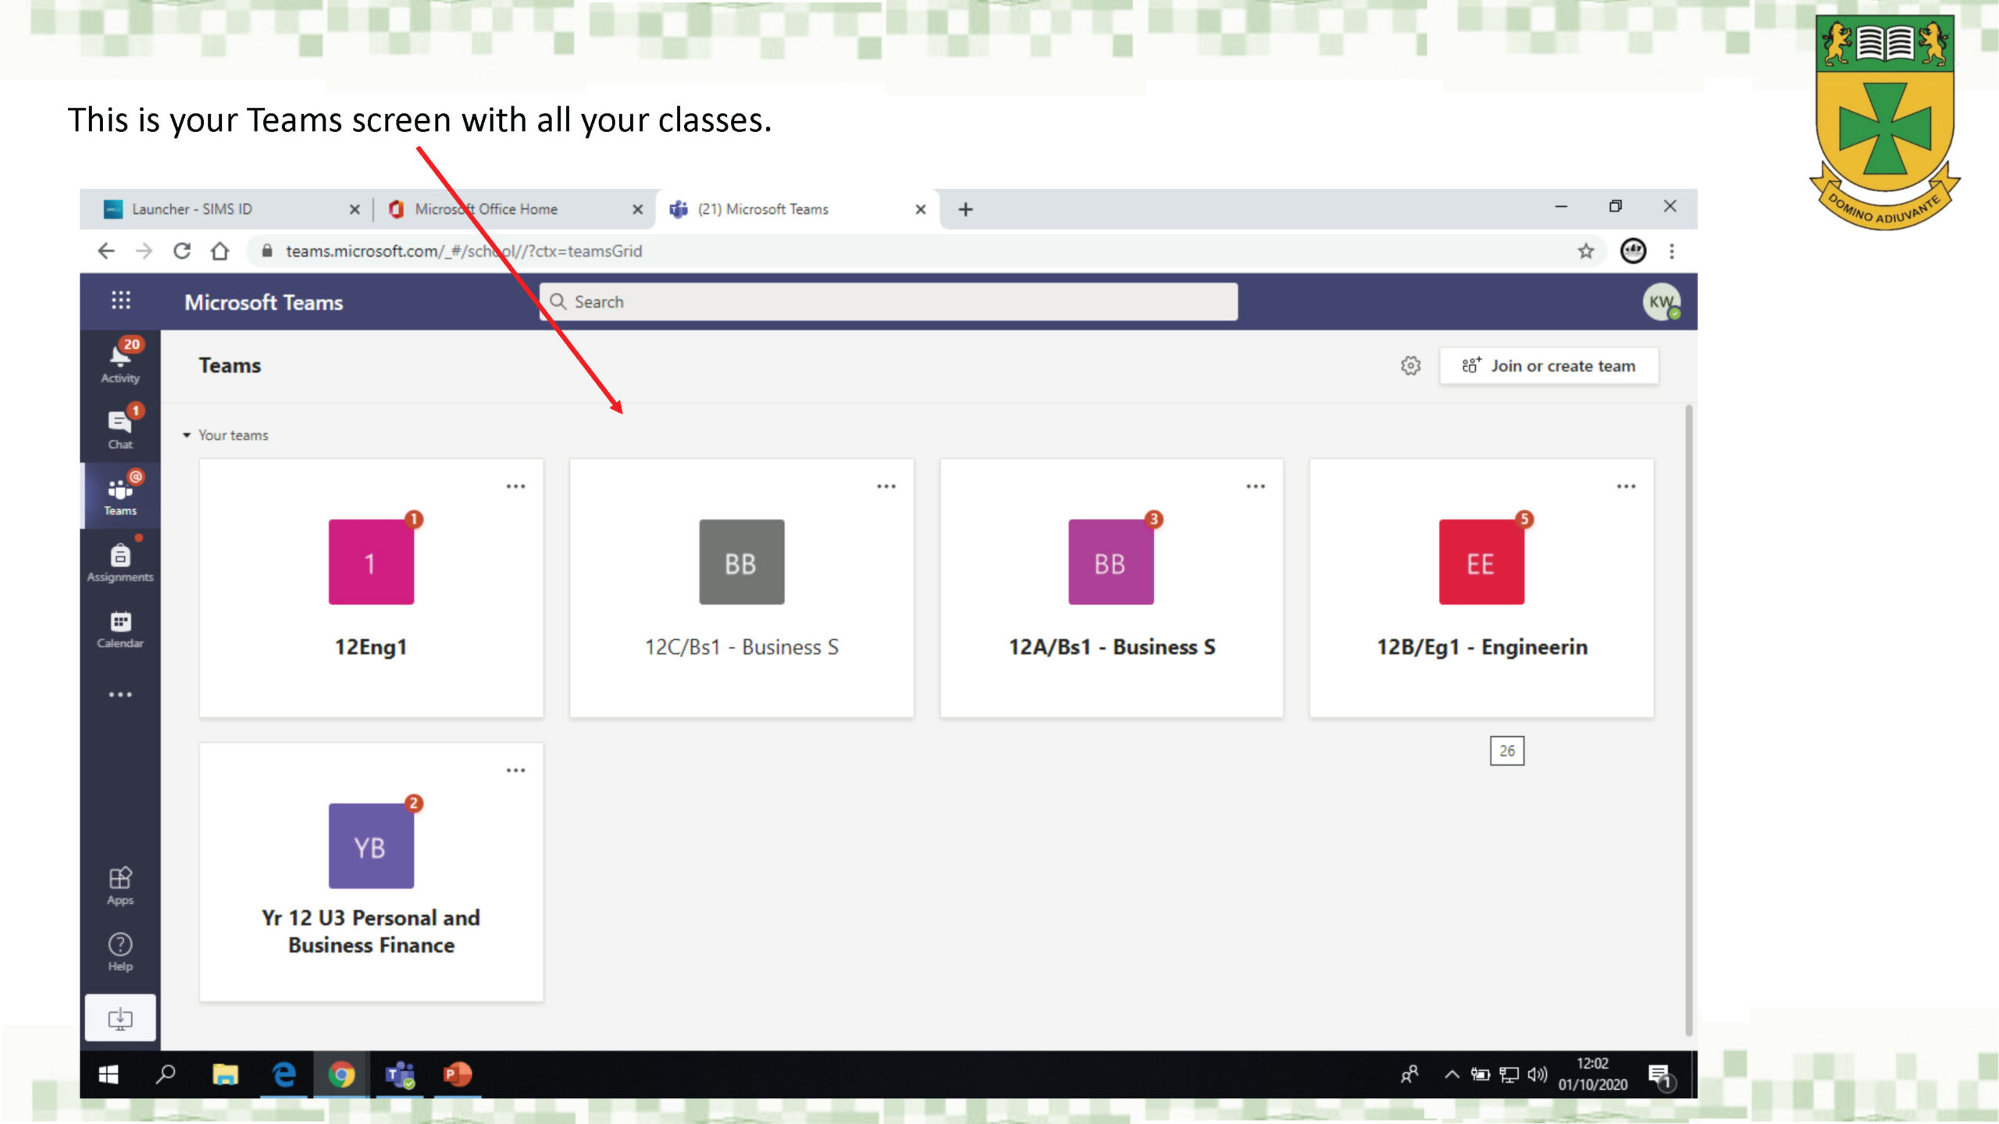1999x1124 pixels.
Task: Open Assignments from the sidebar
Action: click(120, 562)
